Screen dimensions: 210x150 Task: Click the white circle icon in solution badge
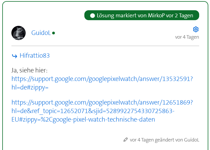(92, 16)
